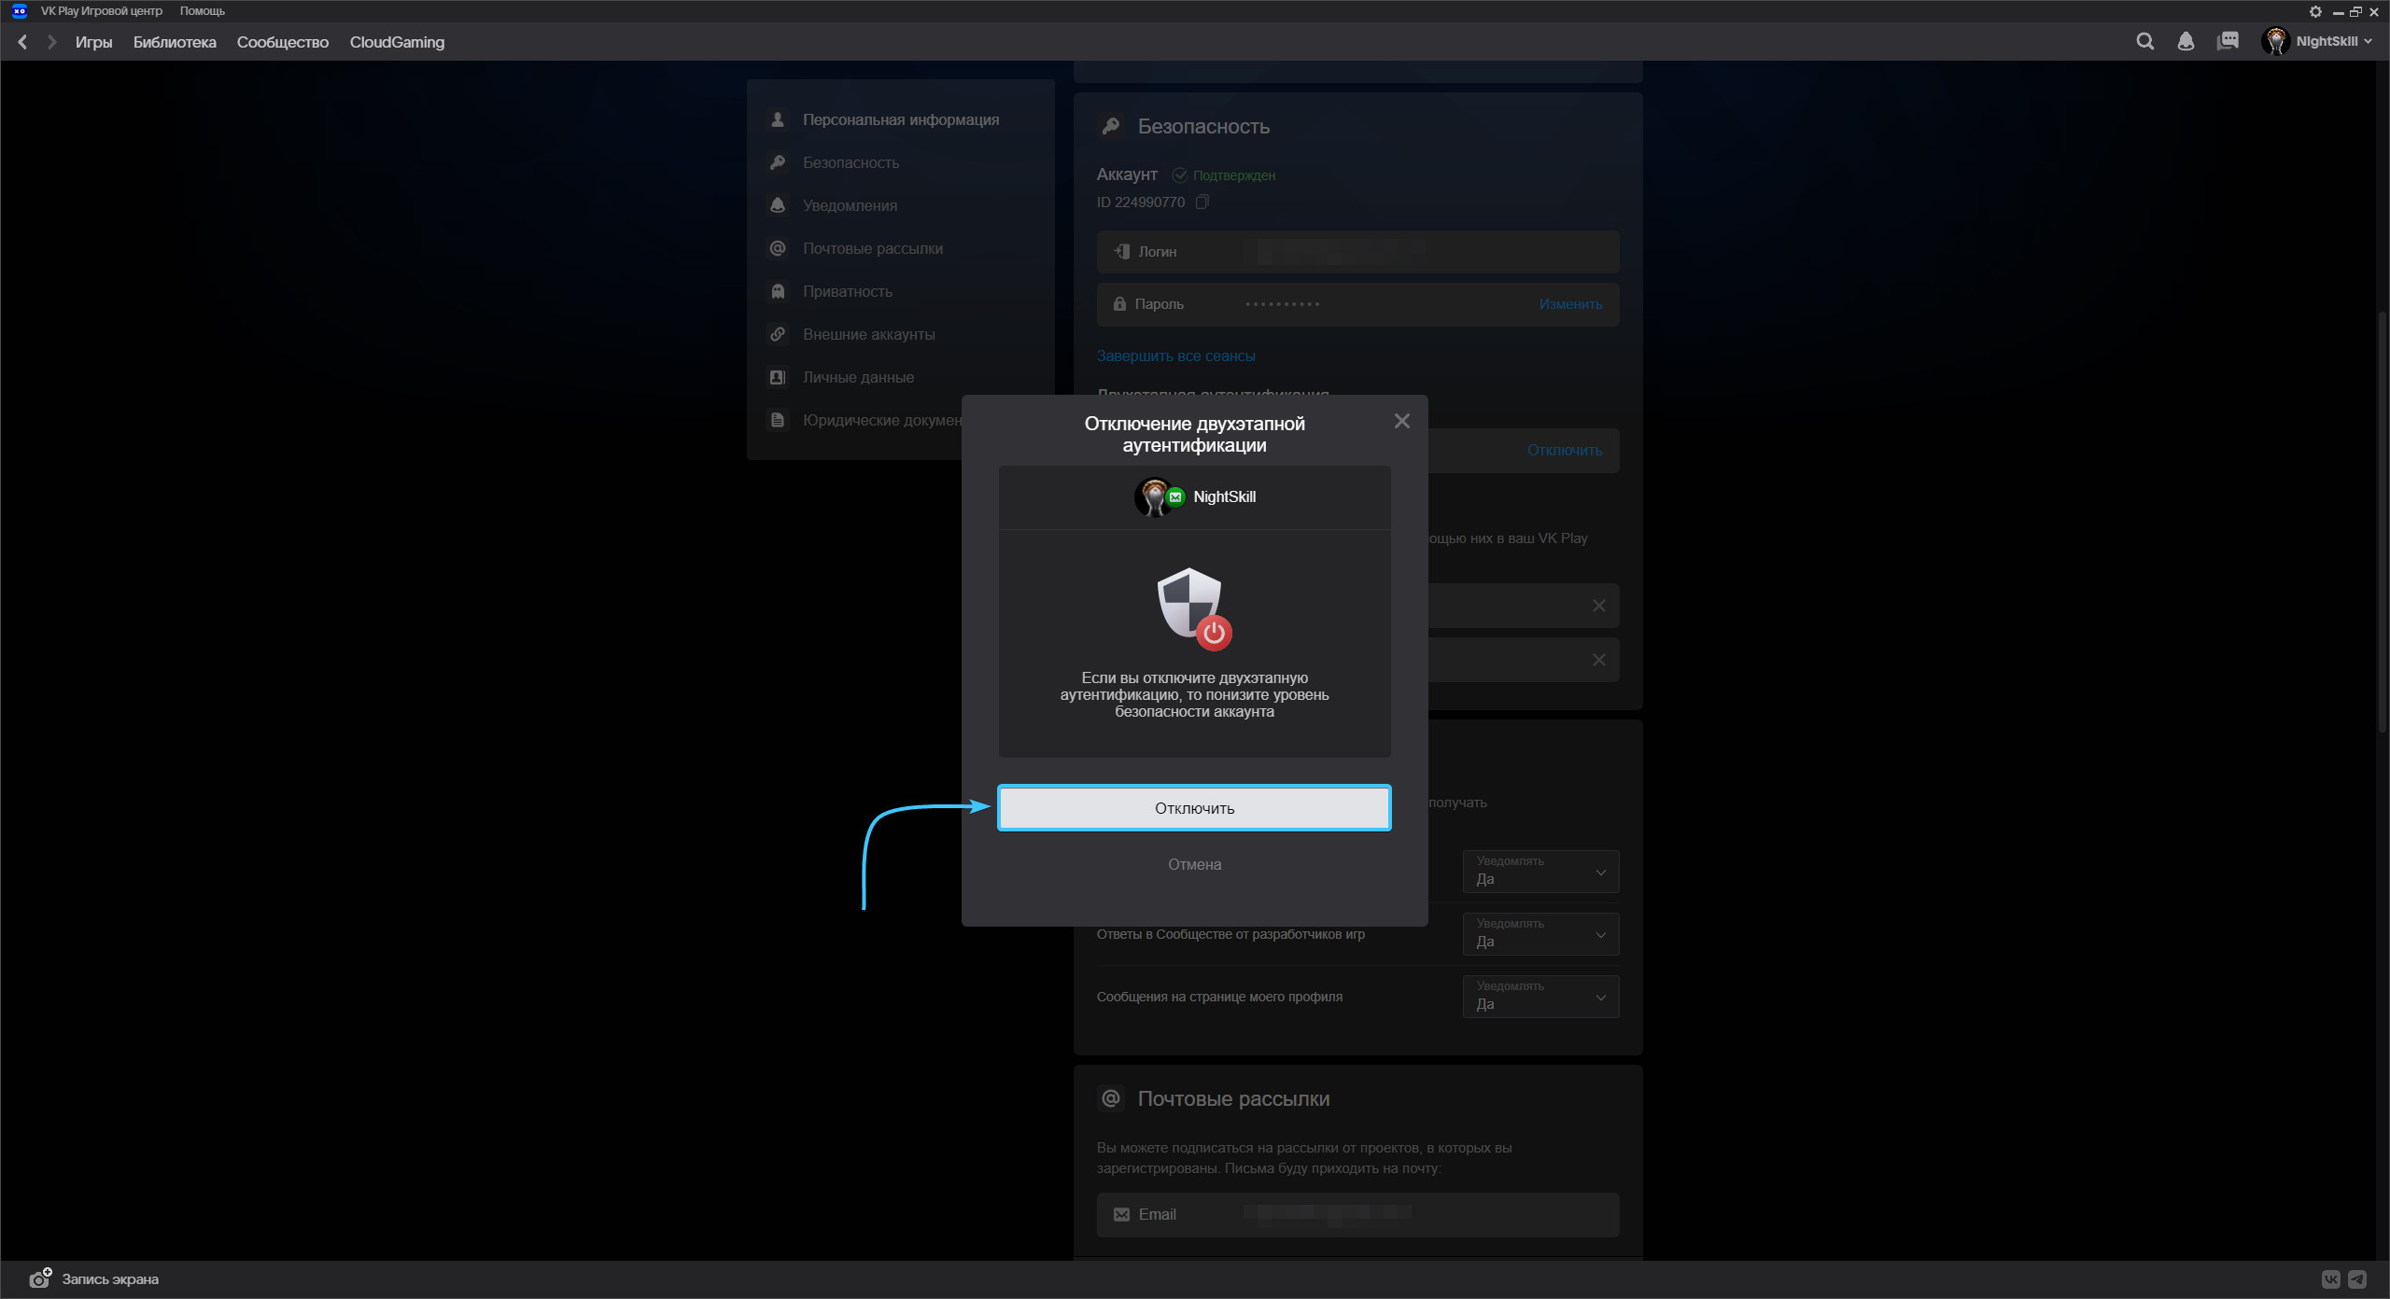Select Почтовые рассылки in sidebar
The height and width of the screenshot is (1299, 2390).
tap(872, 248)
